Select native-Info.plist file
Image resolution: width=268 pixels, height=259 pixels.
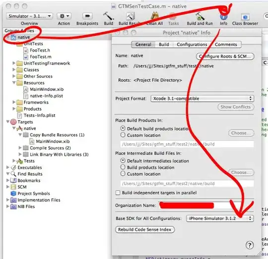(x=46, y=96)
